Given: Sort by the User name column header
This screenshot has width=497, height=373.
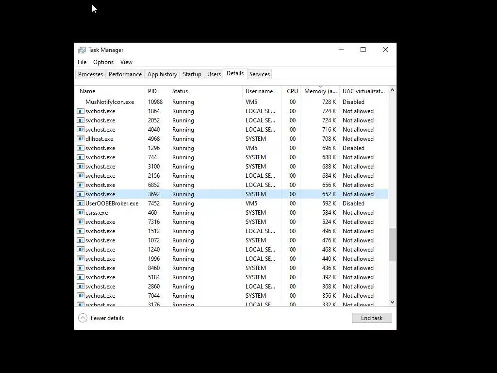Looking at the screenshot, I should 262,91.
